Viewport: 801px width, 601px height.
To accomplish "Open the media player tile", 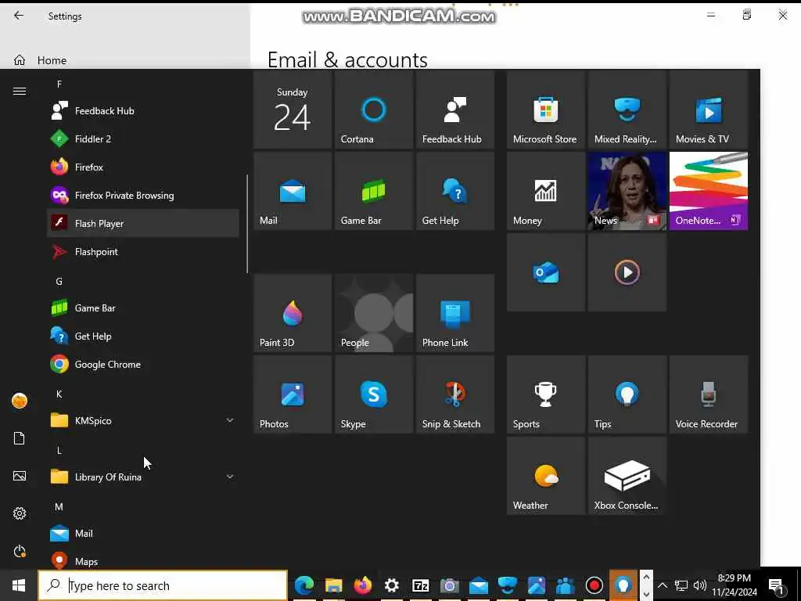I will point(627,272).
